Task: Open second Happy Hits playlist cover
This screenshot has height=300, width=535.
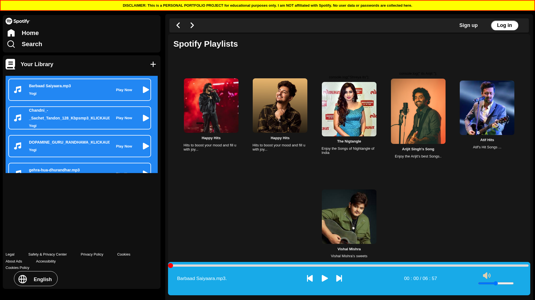Action: [280, 106]
